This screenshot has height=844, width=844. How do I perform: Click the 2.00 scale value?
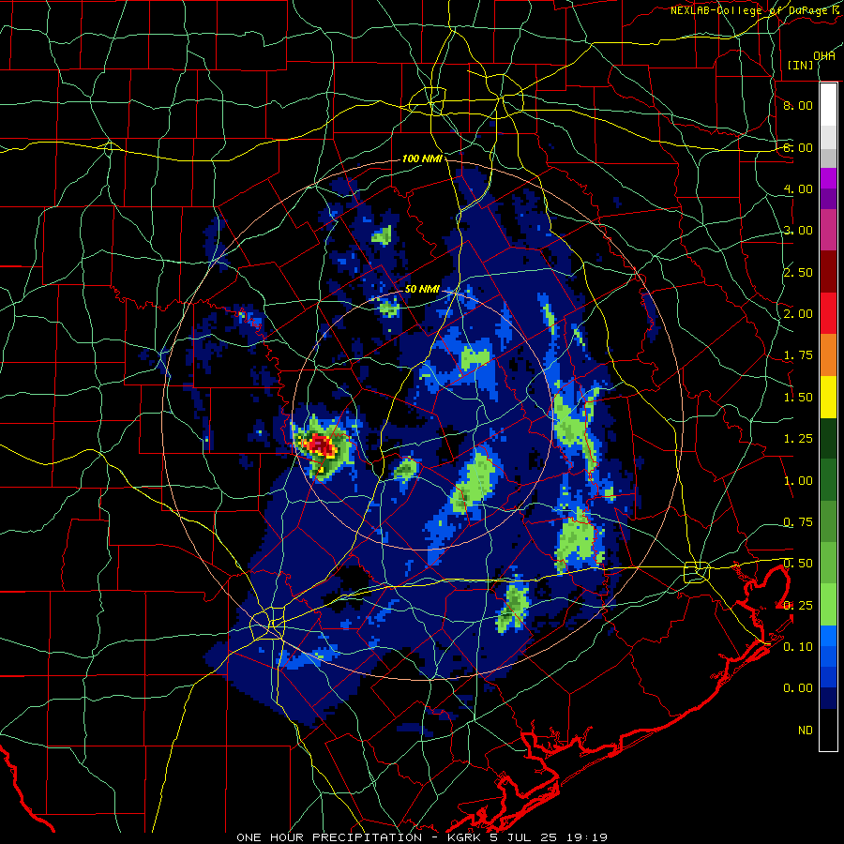click(x=798, y=314)
